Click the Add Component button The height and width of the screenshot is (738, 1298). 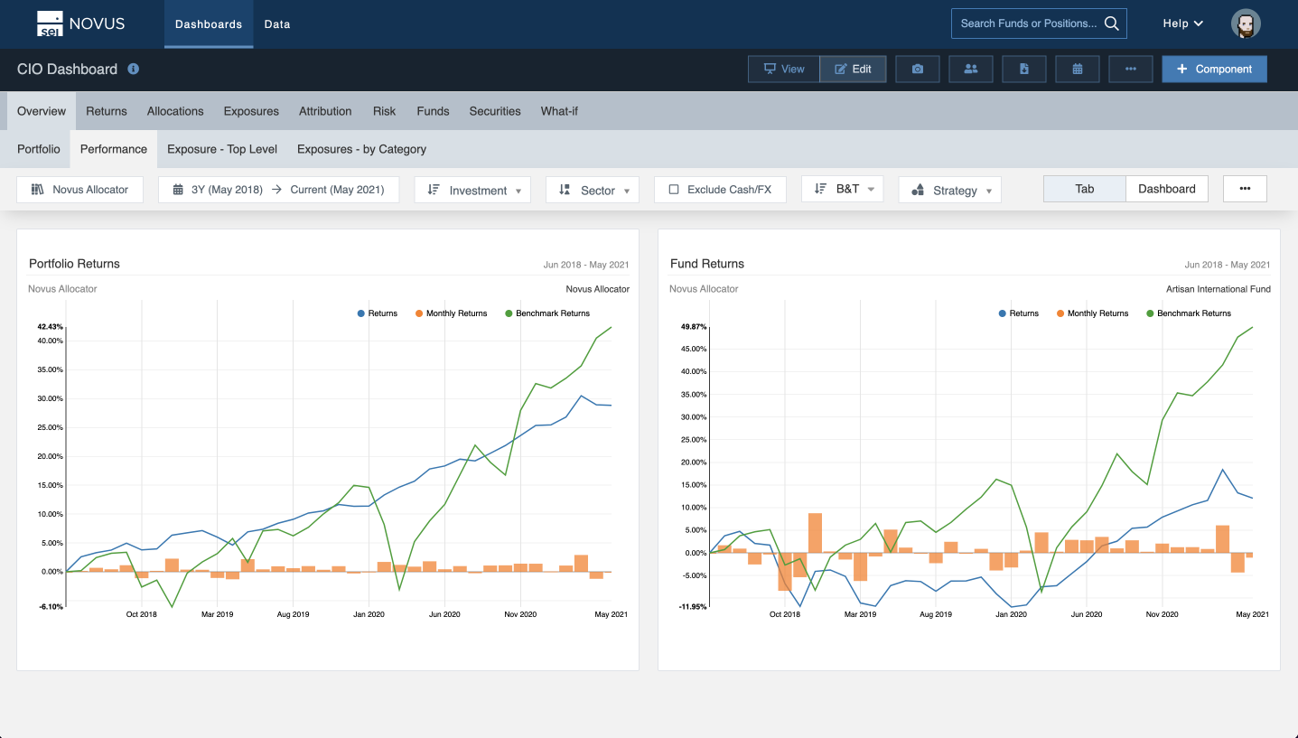(1214, 68)
